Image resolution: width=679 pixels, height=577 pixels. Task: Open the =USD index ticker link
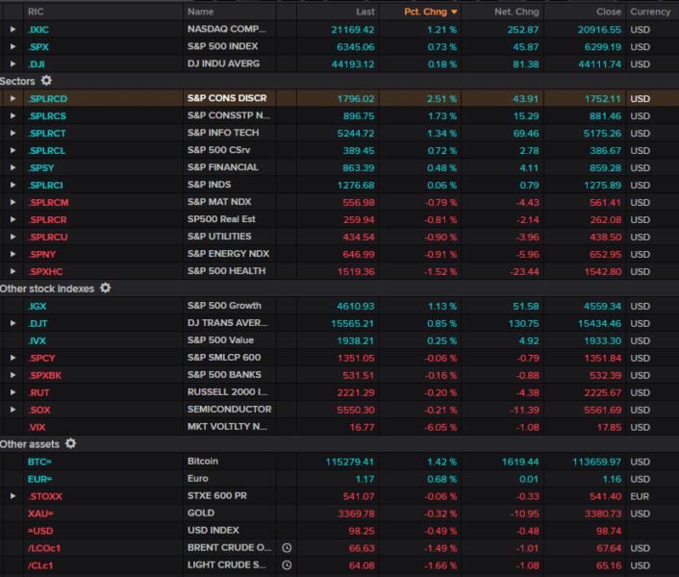(x=40, y=531)
